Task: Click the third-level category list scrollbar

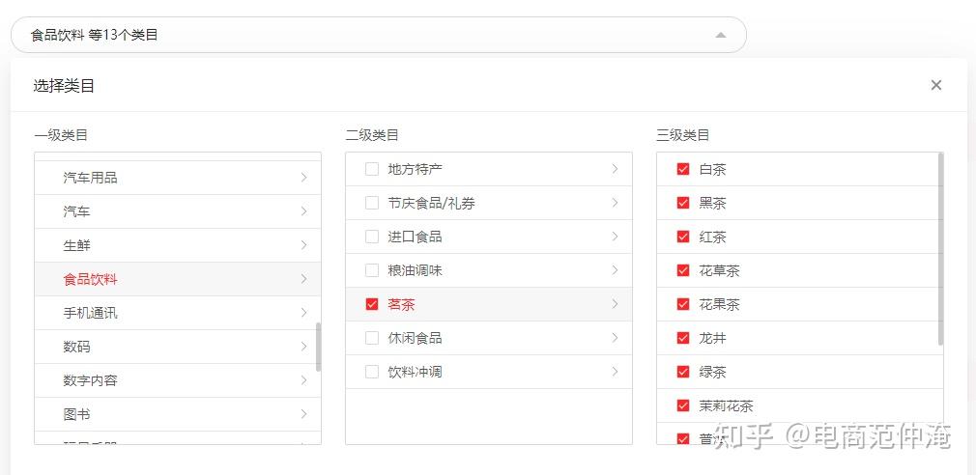Action: click(x=941, y=248)
